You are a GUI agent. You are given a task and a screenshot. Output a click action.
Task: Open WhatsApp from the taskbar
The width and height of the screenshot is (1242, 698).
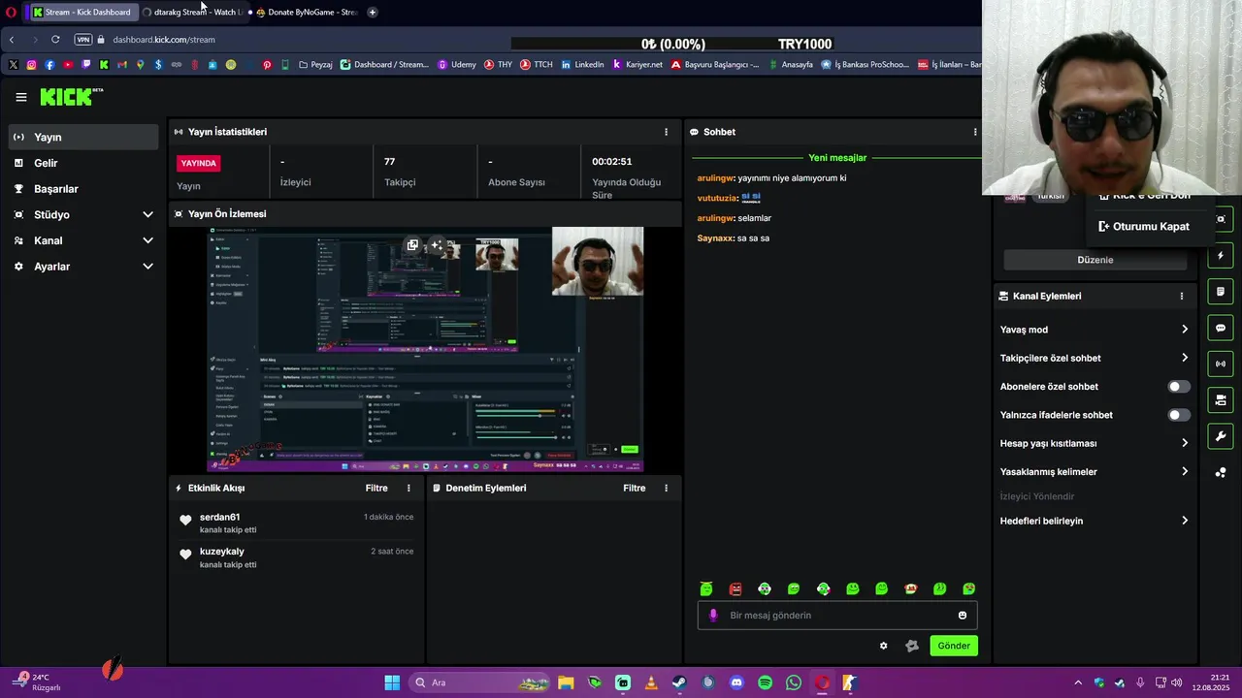[x=794, y=682]
